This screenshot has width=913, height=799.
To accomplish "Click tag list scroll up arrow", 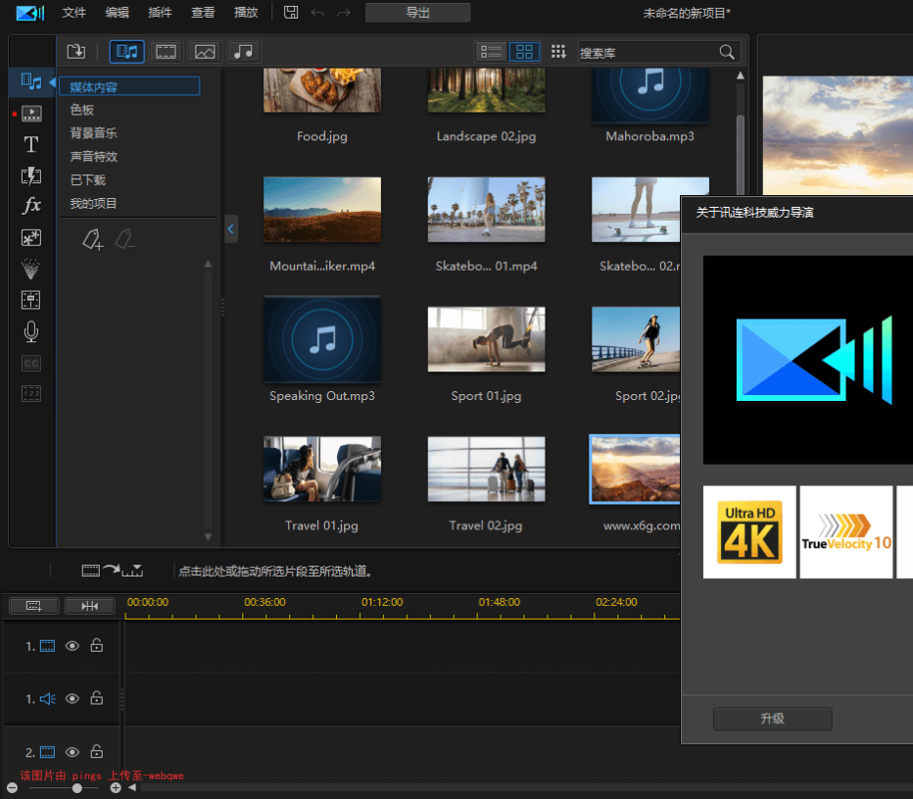I will tap(208, 264).
